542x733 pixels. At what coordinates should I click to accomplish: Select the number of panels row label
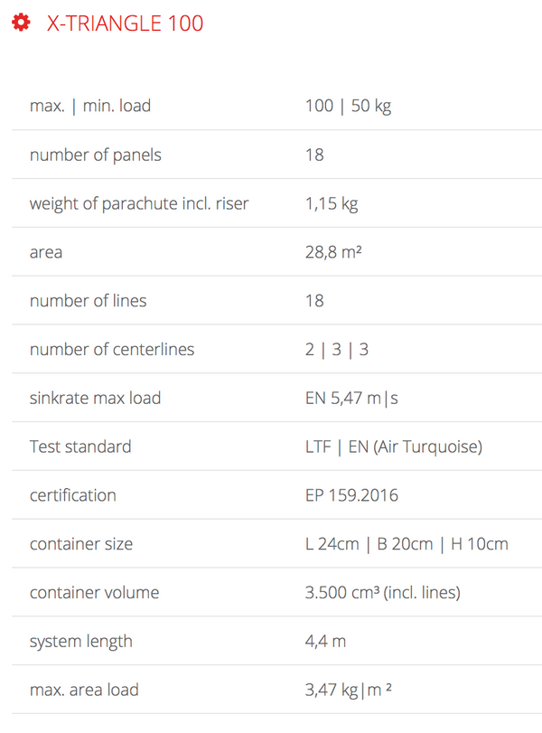pyautogui.click(x=96, y=155)
